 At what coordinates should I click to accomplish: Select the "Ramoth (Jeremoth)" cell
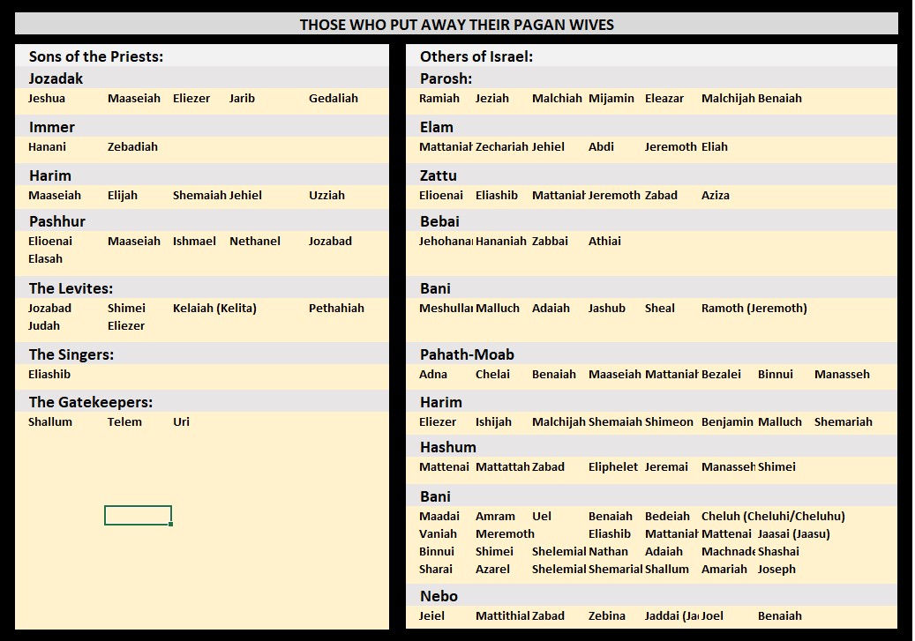[754, 309]
